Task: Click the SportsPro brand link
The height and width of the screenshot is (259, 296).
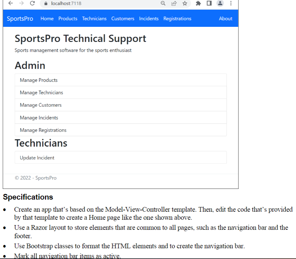Action: (20, 18)
